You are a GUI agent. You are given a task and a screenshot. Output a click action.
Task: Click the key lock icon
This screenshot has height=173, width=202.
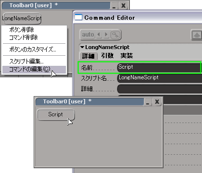(x=115, y=35)
